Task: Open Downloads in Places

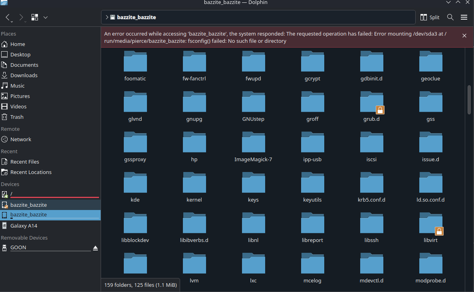Action: pyautogui.click(x=50, y=76)
